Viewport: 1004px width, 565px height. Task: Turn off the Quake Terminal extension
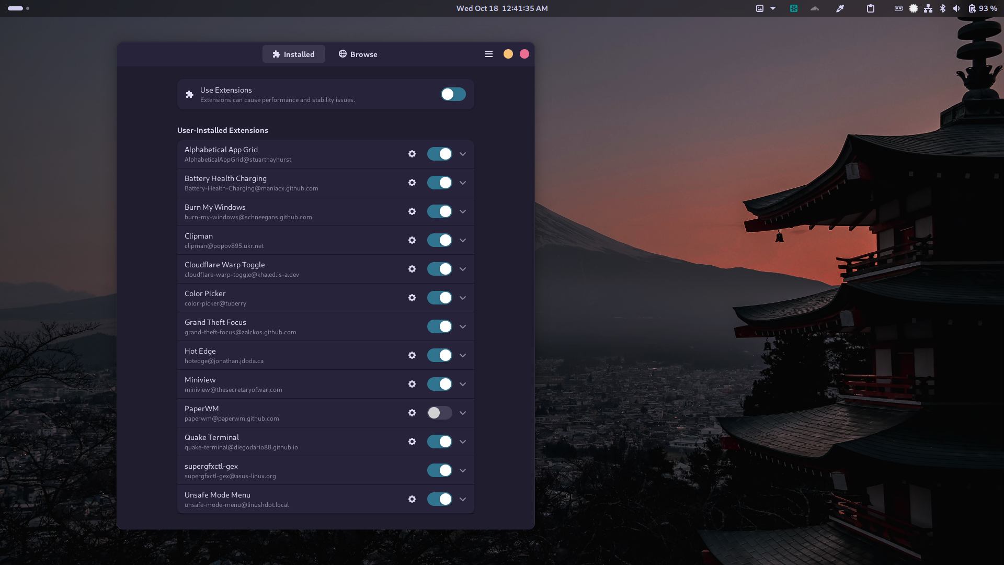pos(439,442)
